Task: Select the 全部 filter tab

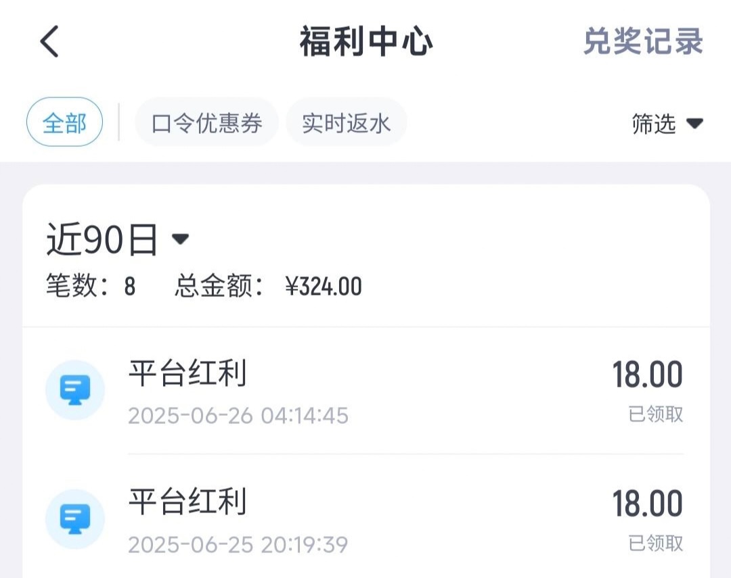Action: pyautogui.click(x=64, y=123)
